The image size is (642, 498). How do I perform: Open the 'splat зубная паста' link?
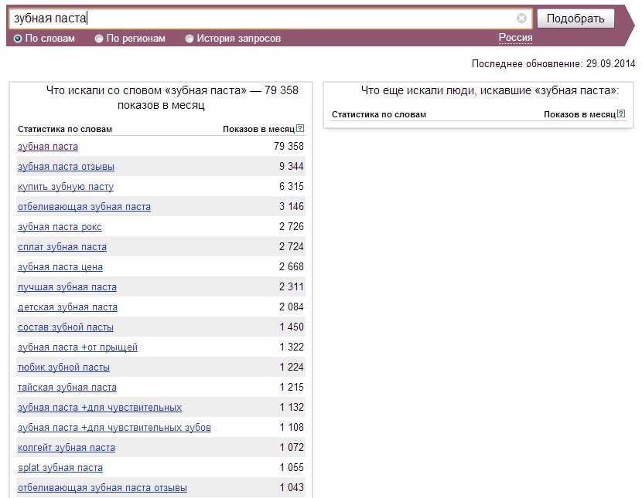(x=60, y=467)
